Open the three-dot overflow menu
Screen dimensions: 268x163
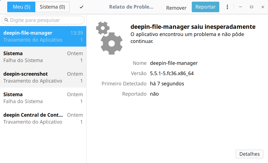(x=227, y=7)
